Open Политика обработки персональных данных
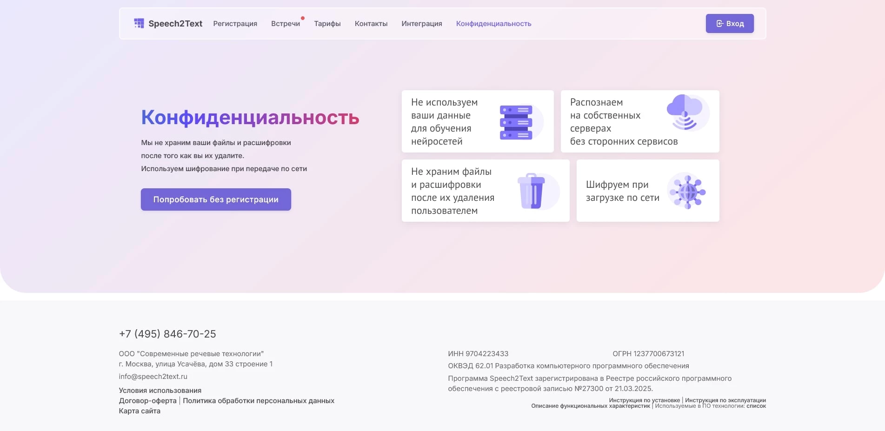Viewport: 885px width, 431px height. coord(259,401)
